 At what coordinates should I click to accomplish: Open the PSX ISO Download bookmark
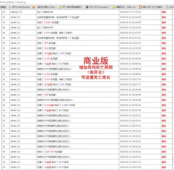tap(98, 7)
